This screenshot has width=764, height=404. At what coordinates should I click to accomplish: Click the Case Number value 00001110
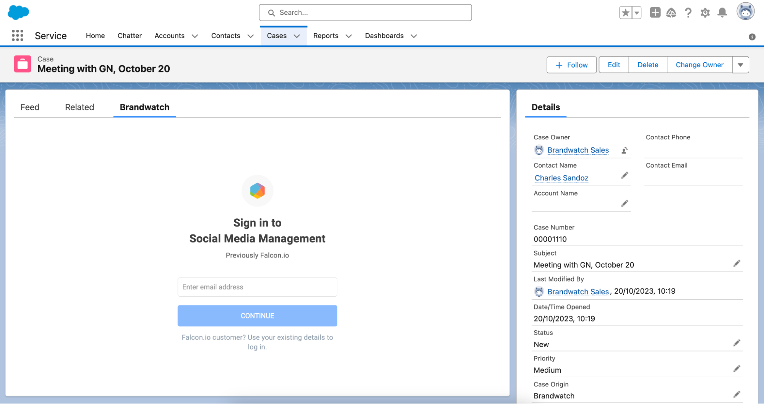pyautogui.click(x=550, y=239)
